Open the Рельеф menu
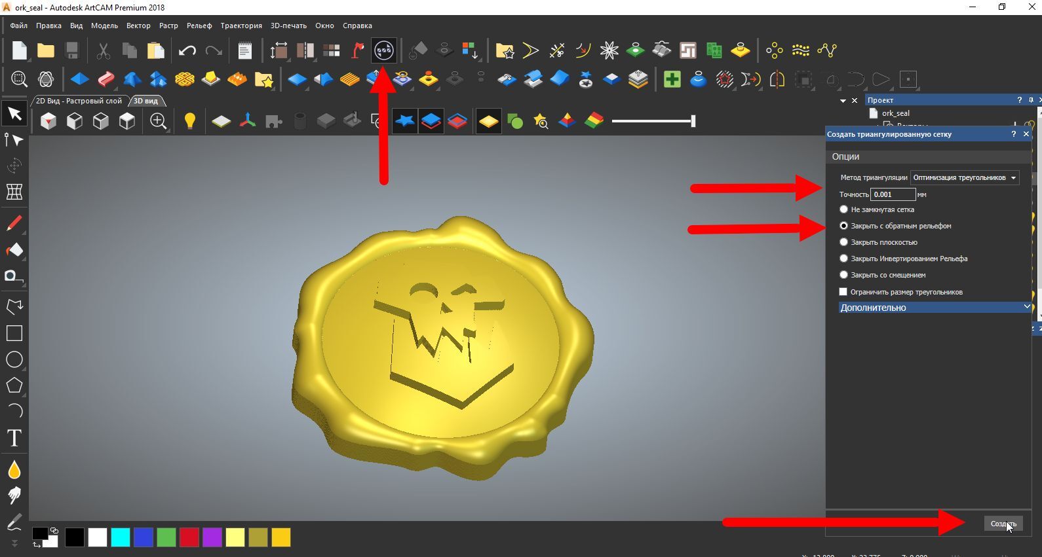 pos(199,26)
